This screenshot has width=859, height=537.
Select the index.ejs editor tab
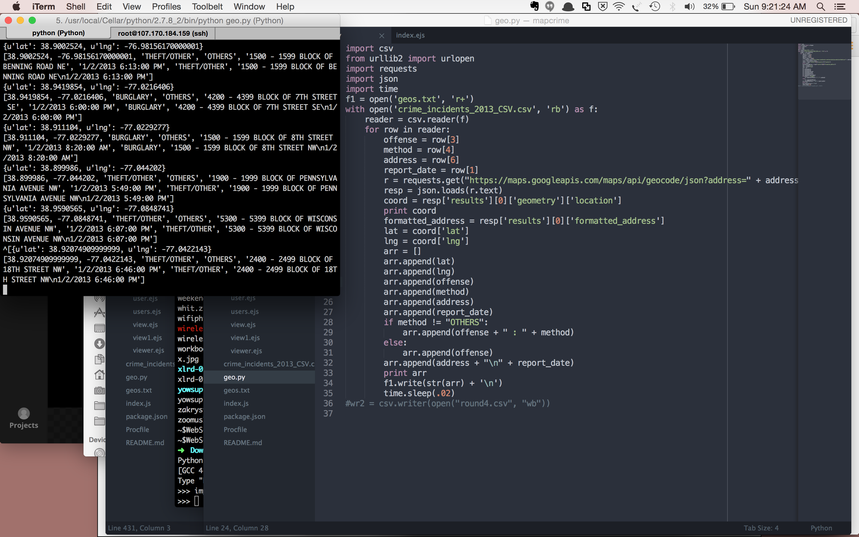tap(410, 35)
